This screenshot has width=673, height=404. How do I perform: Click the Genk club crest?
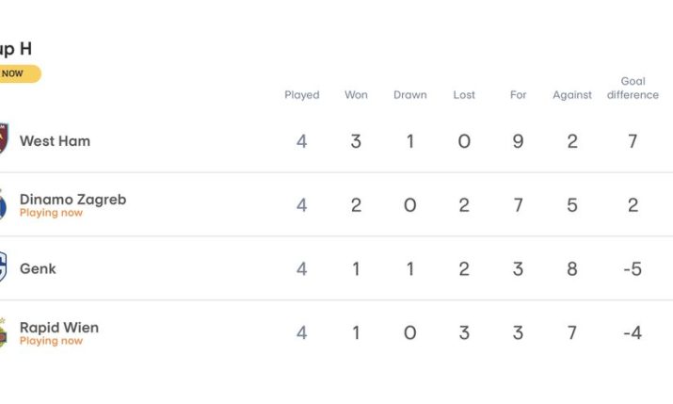click(3, 267)
